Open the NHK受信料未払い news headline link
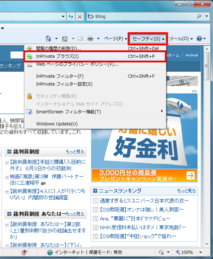Image resolution: width=213 pixels, height=259 pixels. 143,227
